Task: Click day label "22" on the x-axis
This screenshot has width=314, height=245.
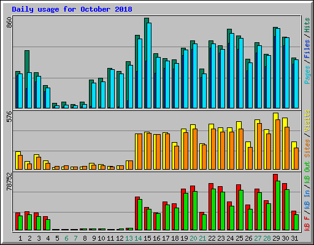Action: click(212, 238)
